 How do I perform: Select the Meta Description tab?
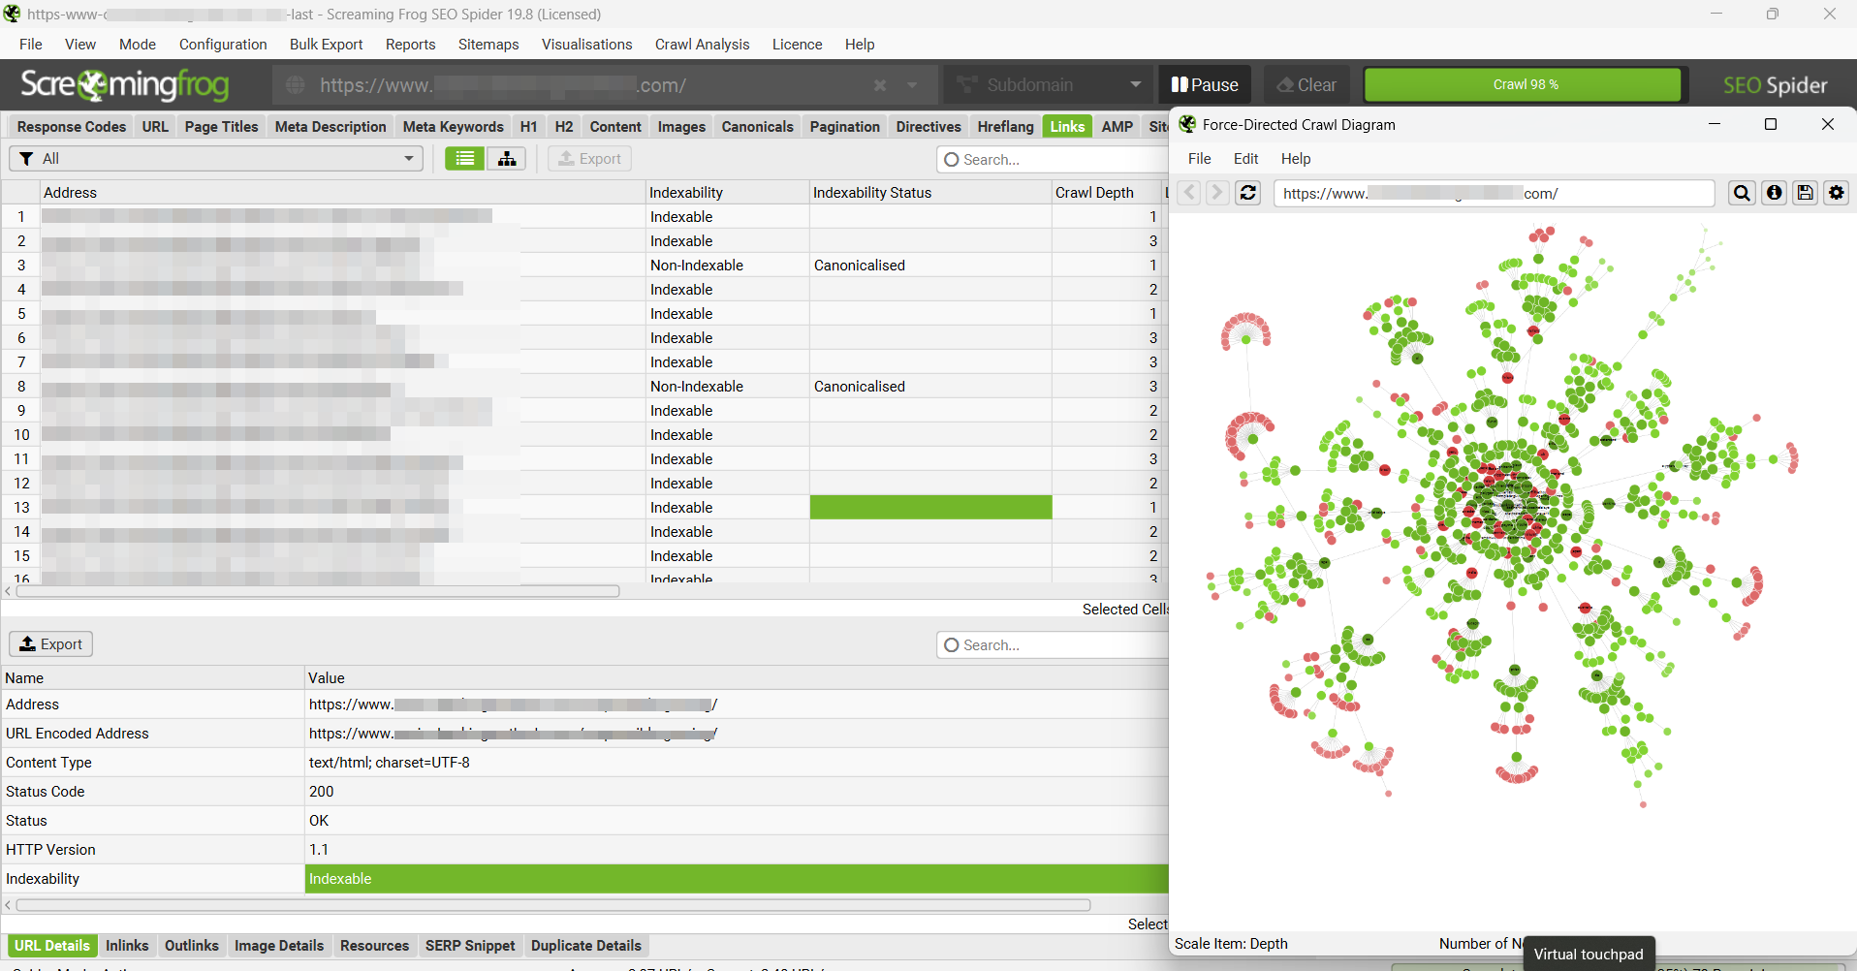330,127
